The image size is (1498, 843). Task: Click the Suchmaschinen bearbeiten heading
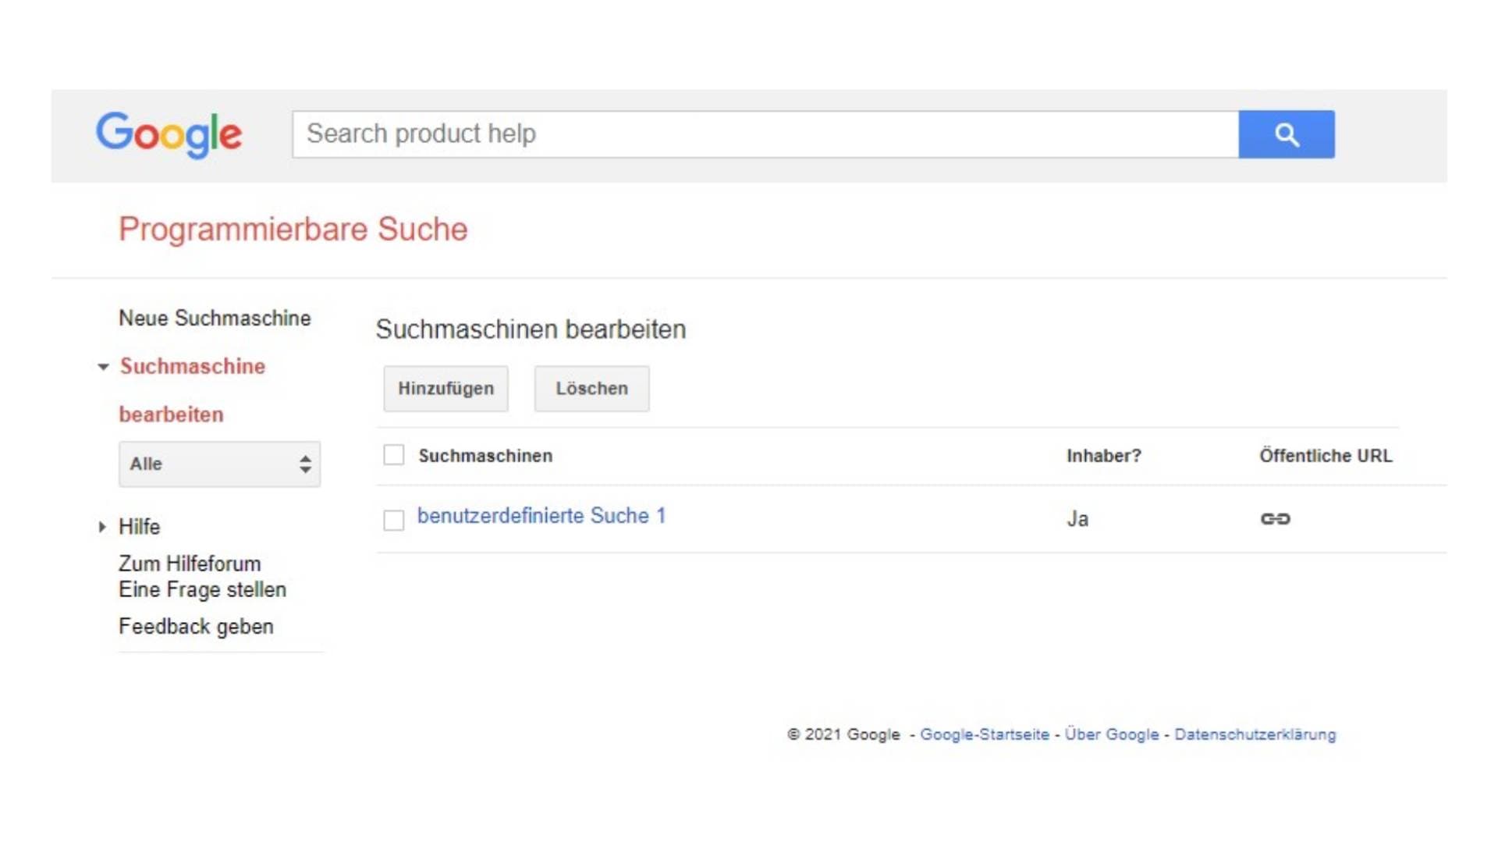pos(531,329)
